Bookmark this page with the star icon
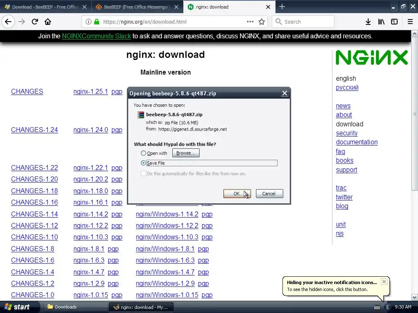 (262, 22)
